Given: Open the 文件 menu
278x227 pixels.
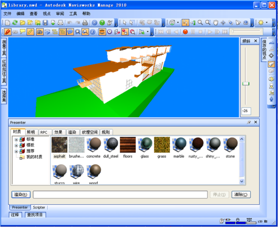Looking at the screenshot, I should 7,14.
